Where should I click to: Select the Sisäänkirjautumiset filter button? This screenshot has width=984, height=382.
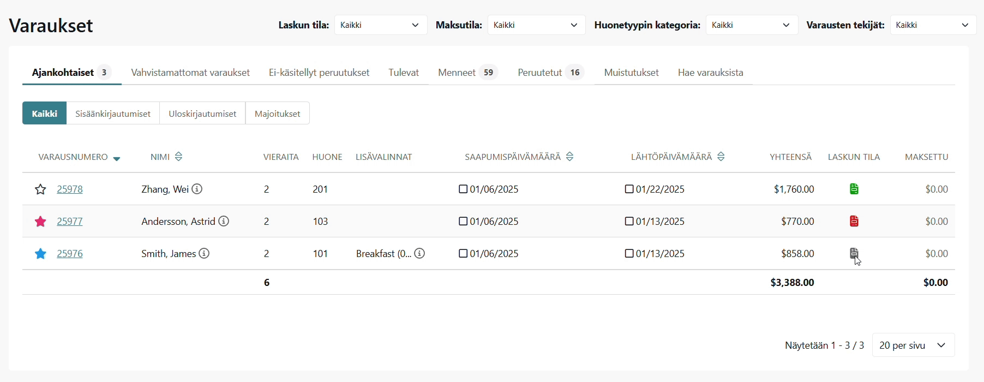tap(113, 114)
